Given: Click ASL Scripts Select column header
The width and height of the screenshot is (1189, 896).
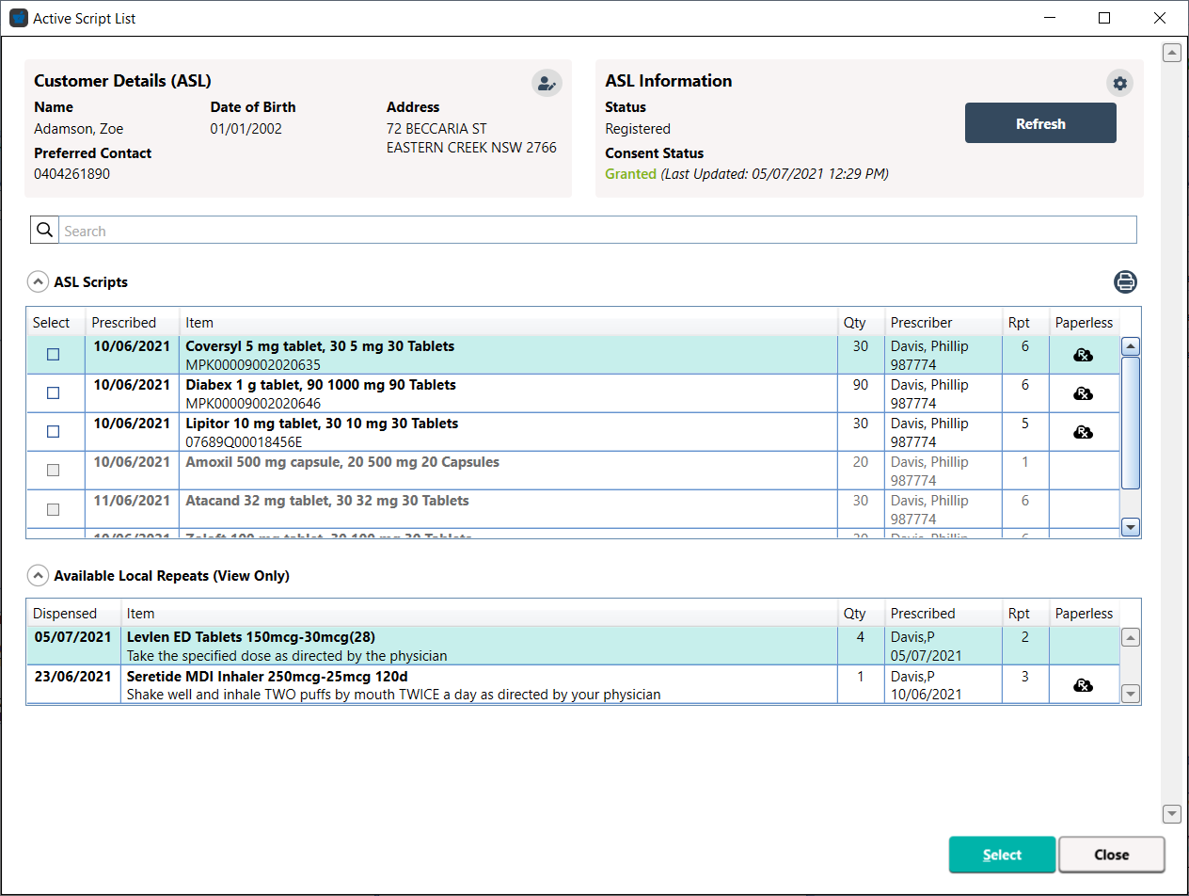Looking at the screenshot, I should tap(55, 322).
